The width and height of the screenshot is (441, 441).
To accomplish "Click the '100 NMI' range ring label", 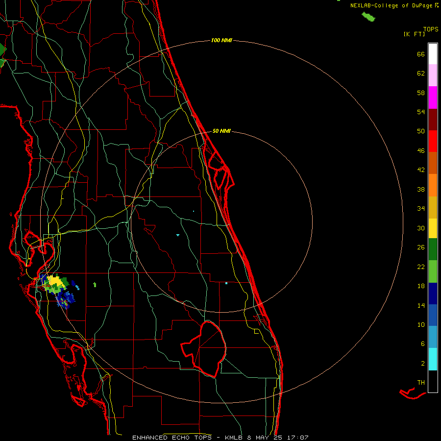I will 221,41.
